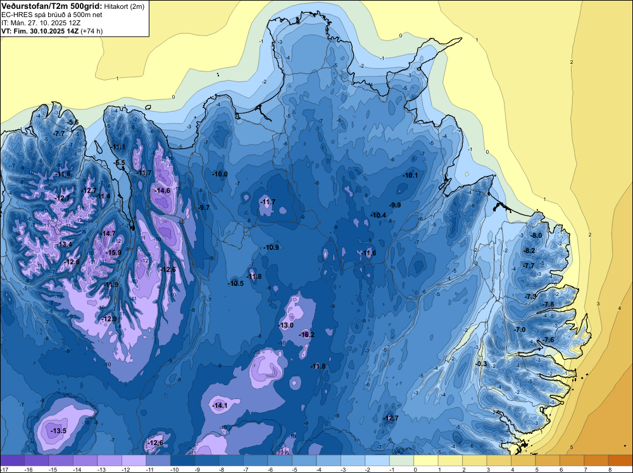Select the -10.9 temperature value
The image size is (633, 473).
point(271,247)
